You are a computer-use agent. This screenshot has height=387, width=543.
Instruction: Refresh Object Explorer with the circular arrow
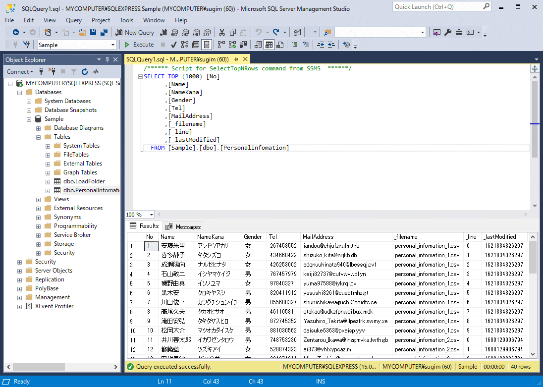85,72
